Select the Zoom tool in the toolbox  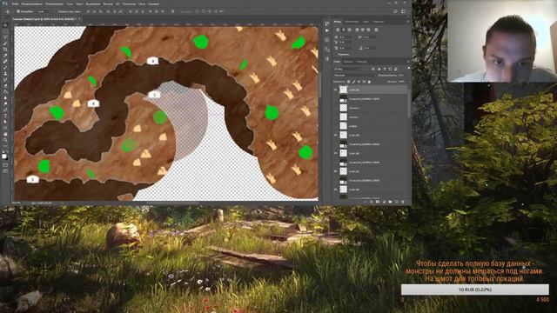(5, 140)
